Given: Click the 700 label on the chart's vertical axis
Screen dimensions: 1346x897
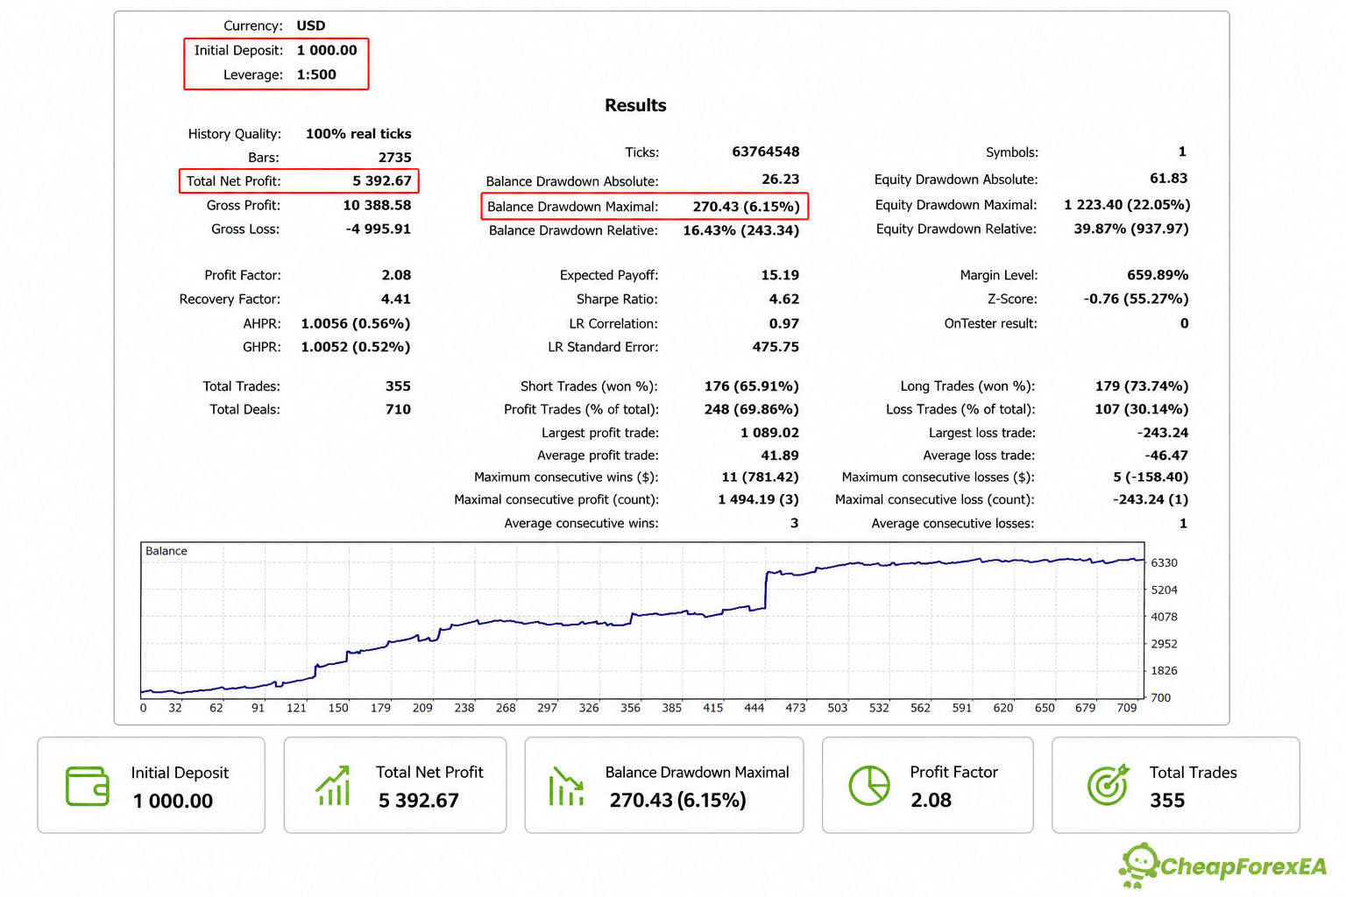Looking at the screenshot, I should pos(1160,697).
